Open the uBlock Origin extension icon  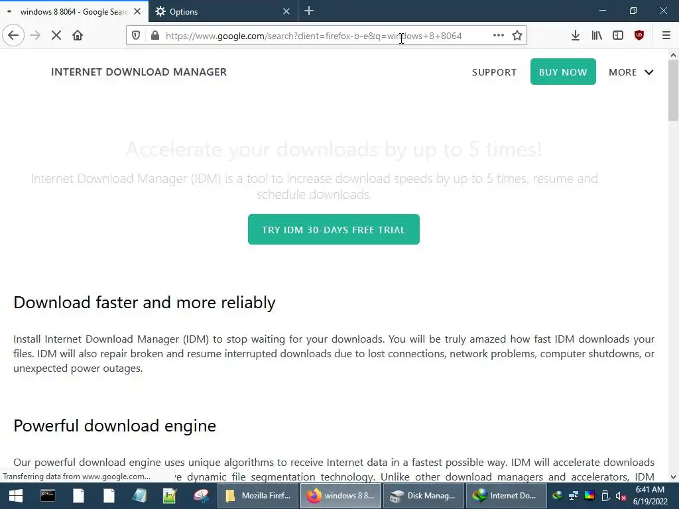click(639, 36)
